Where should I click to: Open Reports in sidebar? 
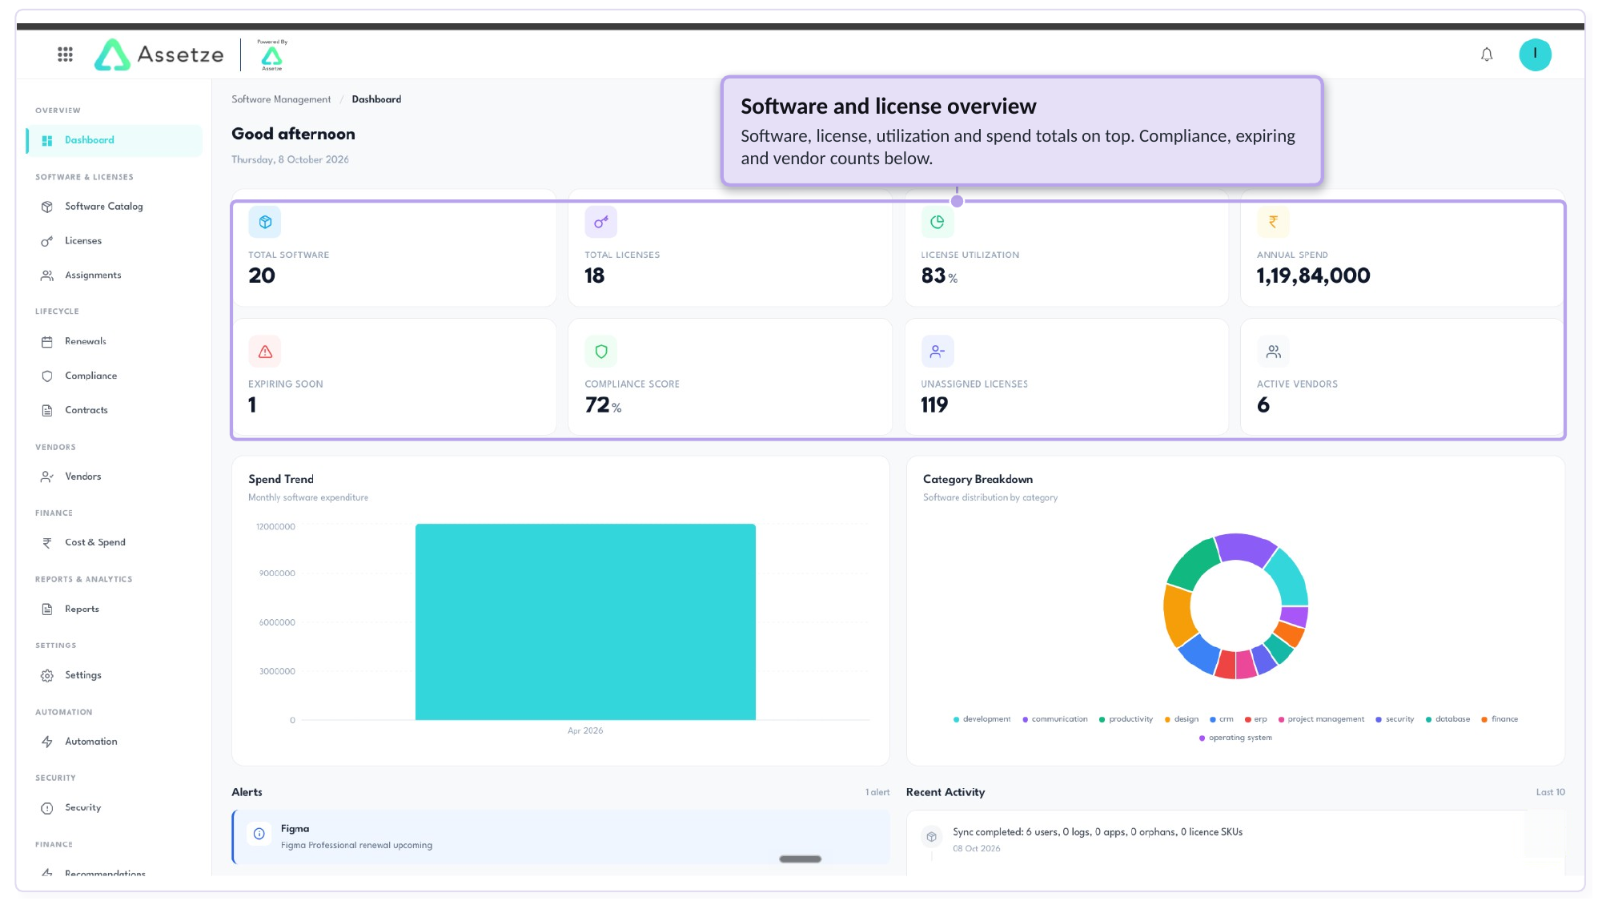[114, 609]
